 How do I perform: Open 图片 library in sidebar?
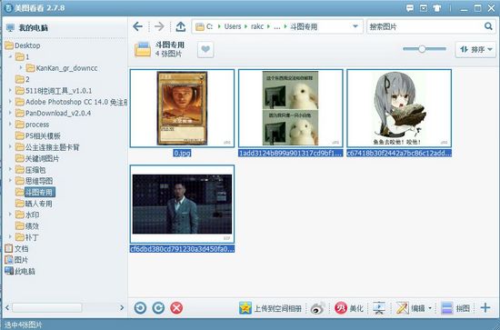tap(16, 260)
